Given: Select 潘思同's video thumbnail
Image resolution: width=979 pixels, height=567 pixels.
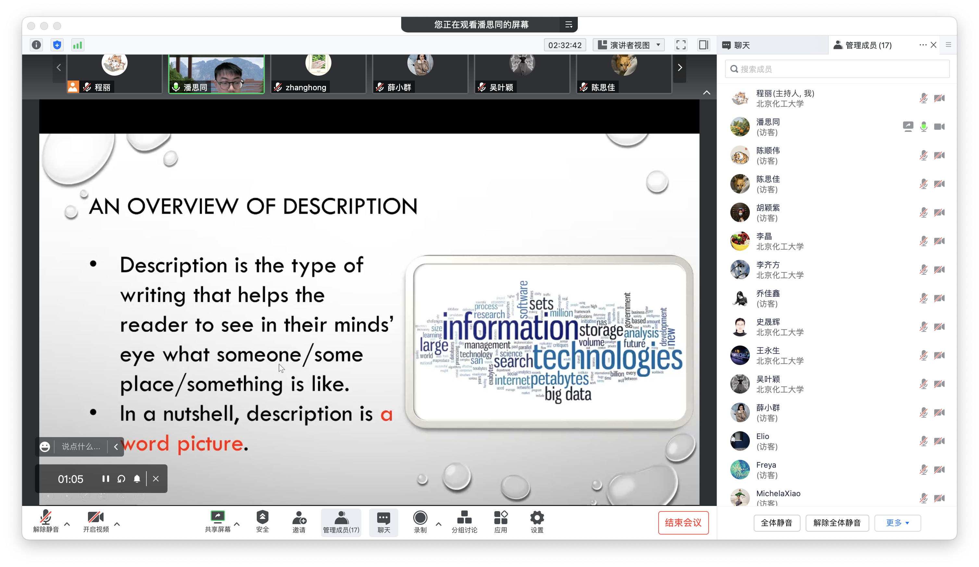Looking at the screenshot, I should 217,74.
